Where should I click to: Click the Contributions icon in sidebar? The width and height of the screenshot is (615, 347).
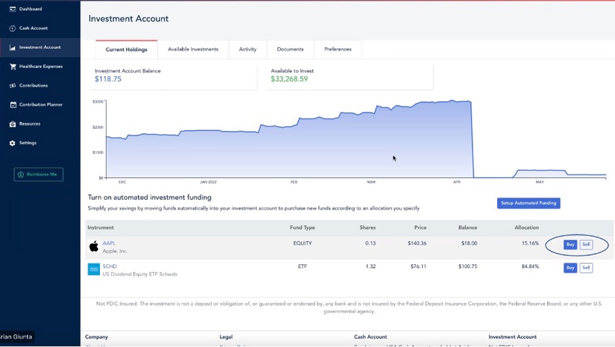(12, 86)
